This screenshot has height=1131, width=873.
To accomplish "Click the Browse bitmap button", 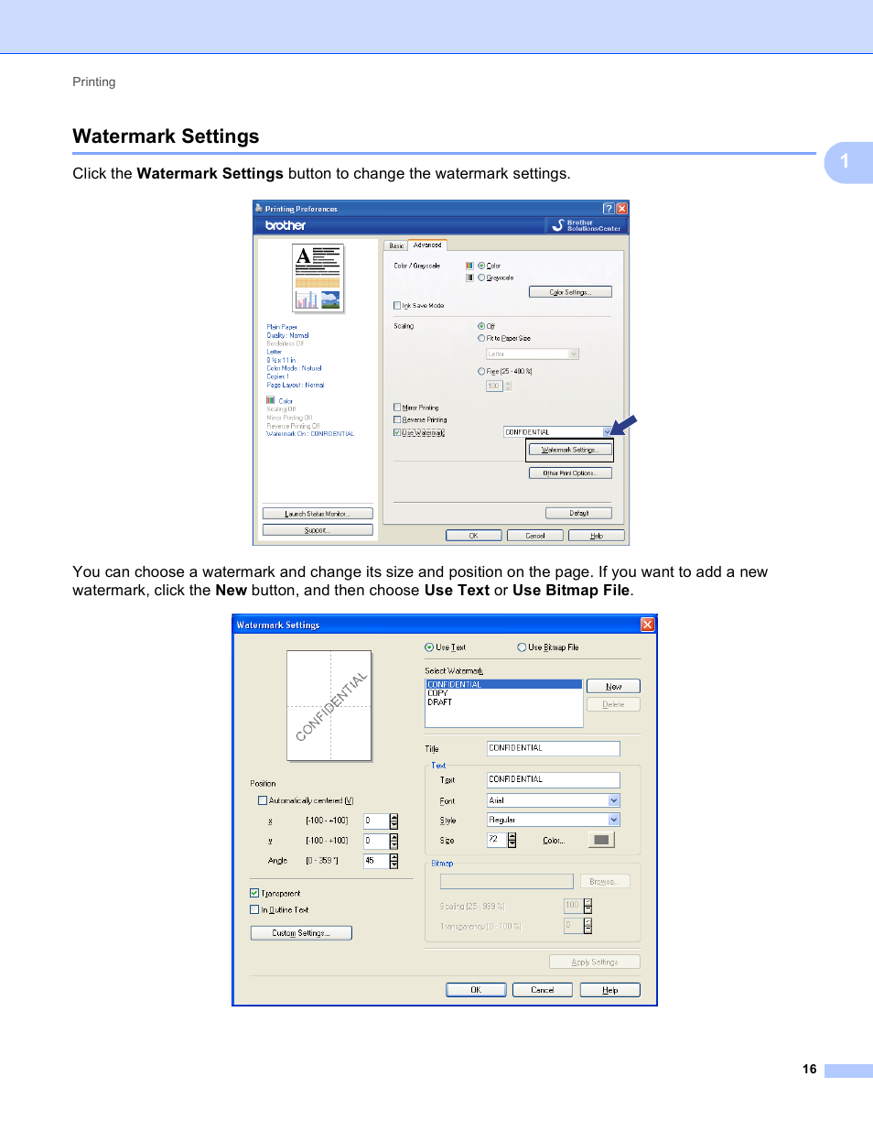I will [x=604, y=882].
